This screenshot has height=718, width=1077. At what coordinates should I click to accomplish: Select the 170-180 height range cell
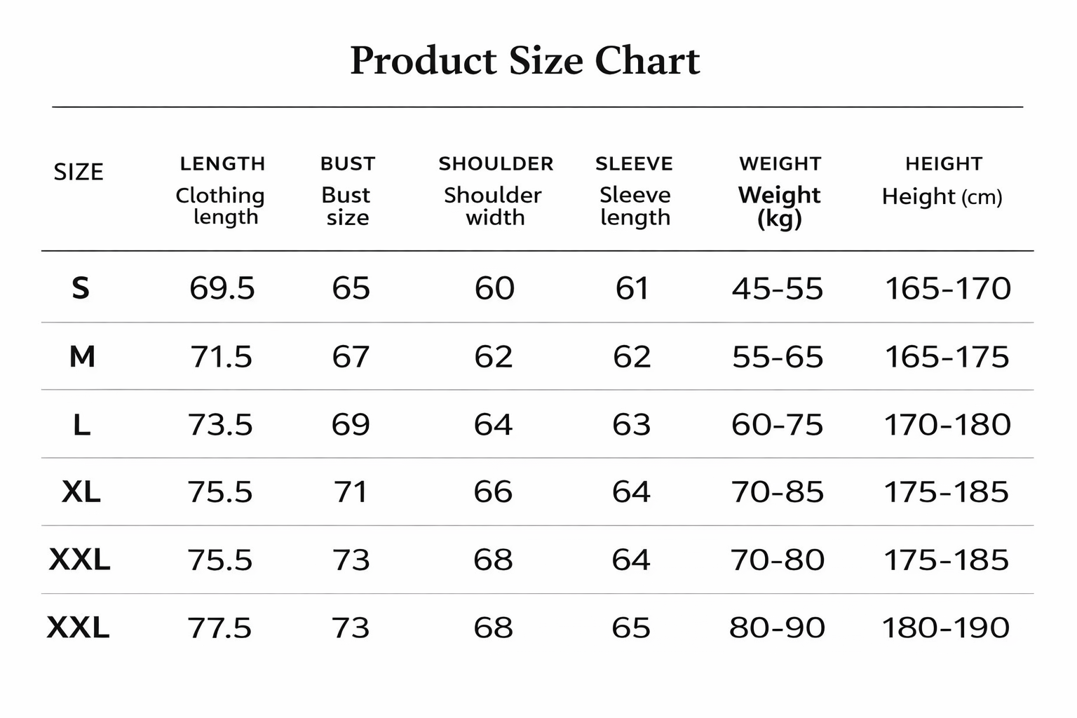coord(947,425)
